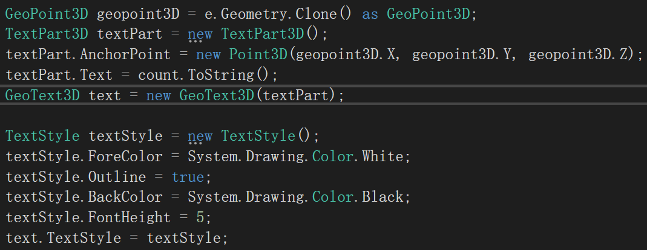Click the 'as' keyword on first line
The image size is (647, 250).
click(369, 13)
